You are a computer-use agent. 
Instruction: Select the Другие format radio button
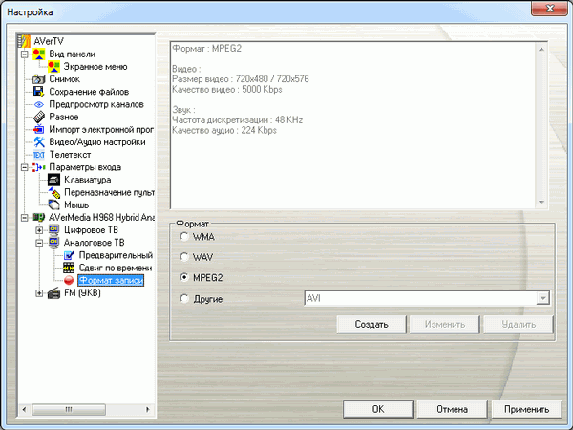coord(183,299)
